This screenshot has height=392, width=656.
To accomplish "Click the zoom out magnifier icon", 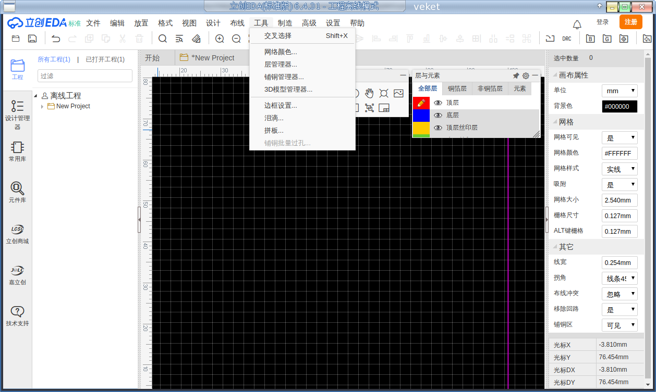I will (236, 39).
